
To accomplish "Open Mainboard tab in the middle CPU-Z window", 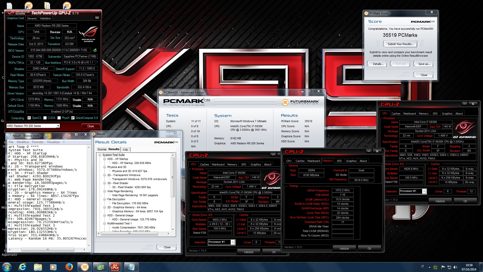I will tap(314, 161).
